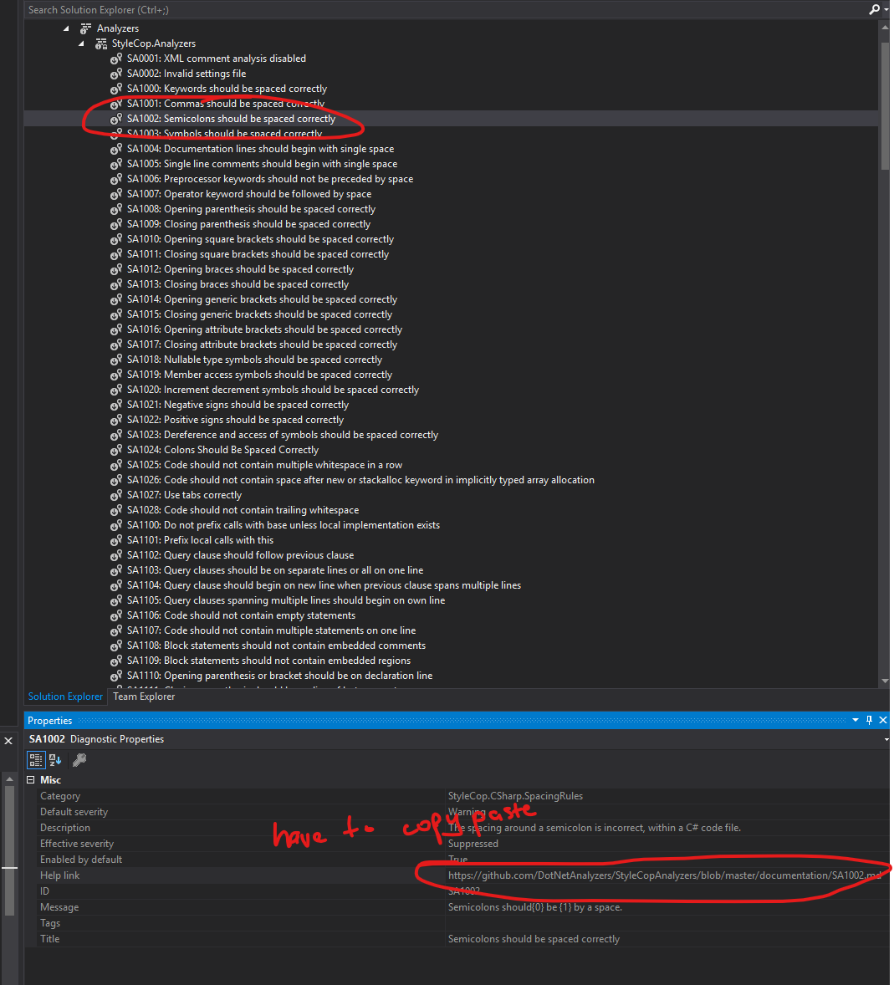This screenshot has width=894, height=985.
Task: Select SA1010: Opening square brackets rule
Action: pyautogui.click(x=260, y=239)
